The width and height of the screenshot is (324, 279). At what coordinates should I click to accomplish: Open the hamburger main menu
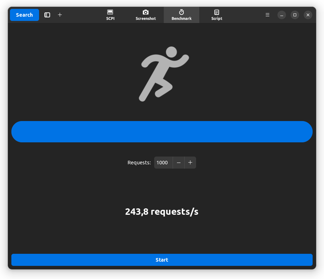(x=268, y=15)
